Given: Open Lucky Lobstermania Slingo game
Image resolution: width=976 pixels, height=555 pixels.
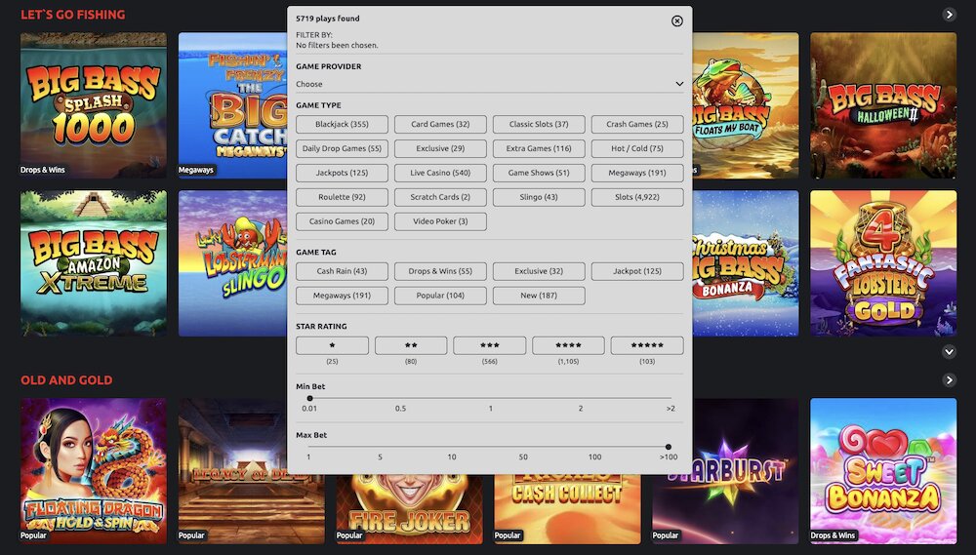Looking at the screenshot, I should [233, 263].
